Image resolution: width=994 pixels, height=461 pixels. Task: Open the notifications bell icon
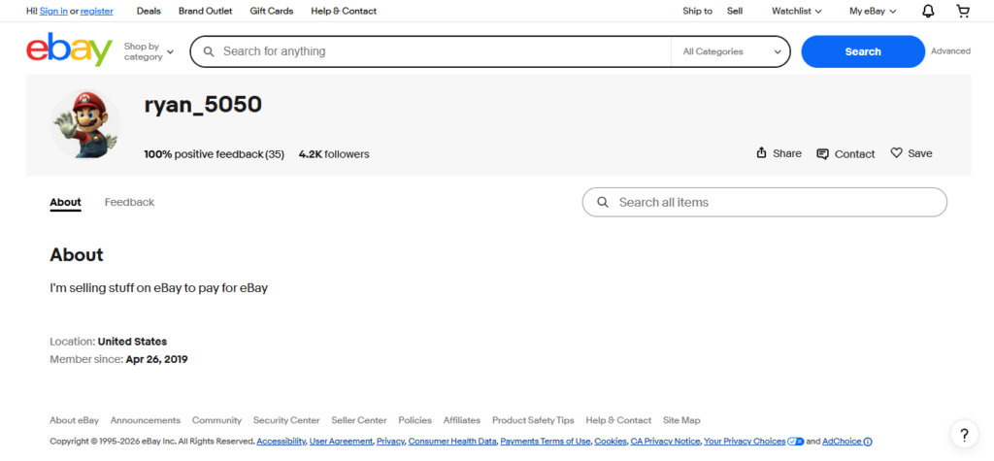point(928,11)
